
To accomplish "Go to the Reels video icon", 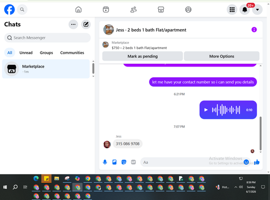I will point(106,9).
